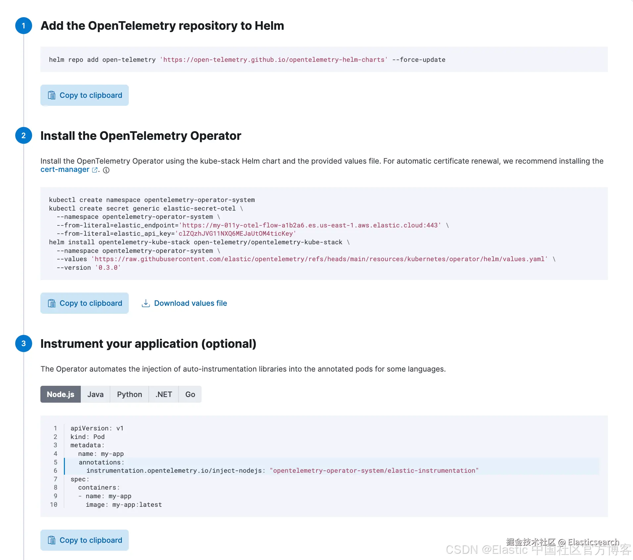Click clipboard icon under the Pod YAML
Screen dimensions: 633x560
point(52,540)
